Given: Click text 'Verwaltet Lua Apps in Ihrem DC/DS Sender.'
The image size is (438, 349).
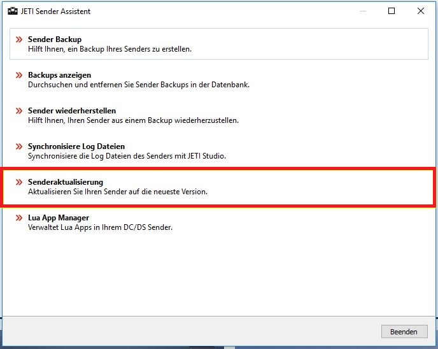Looking at the screenshot, I should (x=100, y=227).
